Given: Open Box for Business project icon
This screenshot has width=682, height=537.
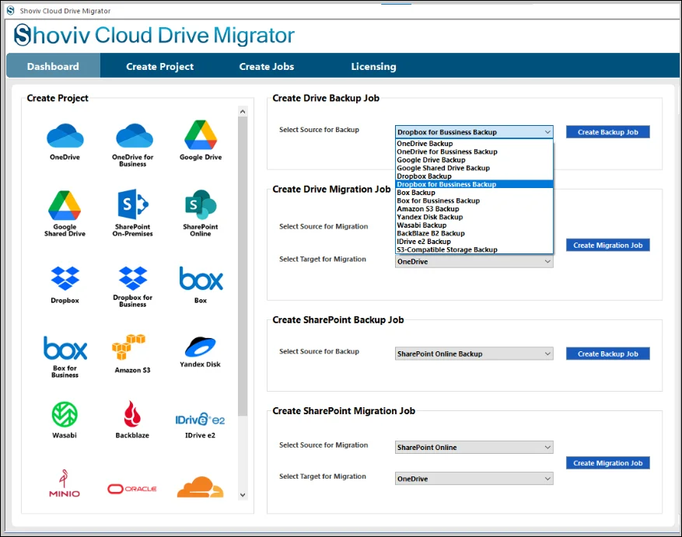Looking at the screenshot, I should pyautogui.click(x=65, y=348).
